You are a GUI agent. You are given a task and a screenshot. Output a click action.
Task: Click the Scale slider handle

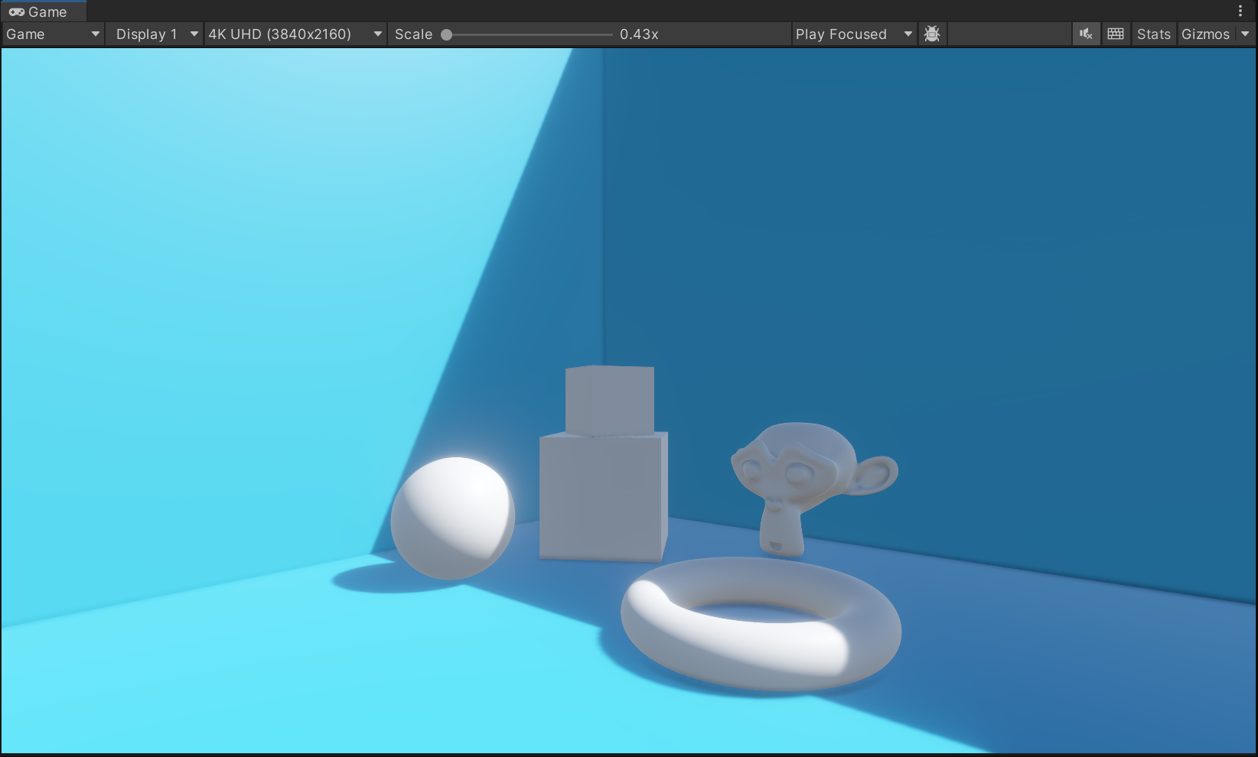coord(447,34)
